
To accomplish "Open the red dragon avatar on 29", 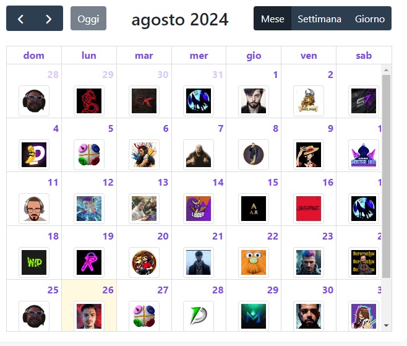I will (89, 101).
